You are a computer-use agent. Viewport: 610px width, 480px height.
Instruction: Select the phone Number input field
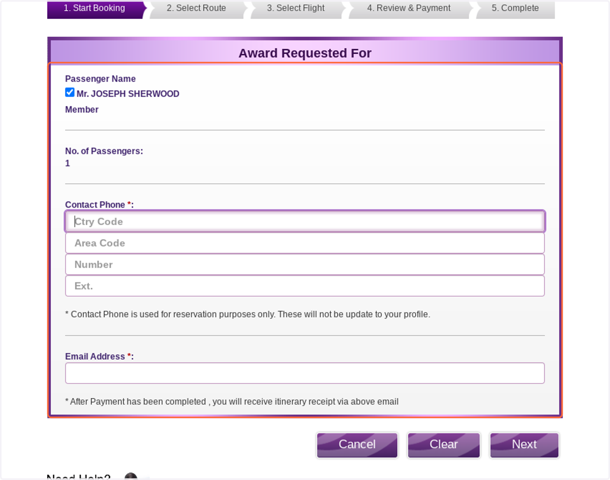tap(305, 264)
